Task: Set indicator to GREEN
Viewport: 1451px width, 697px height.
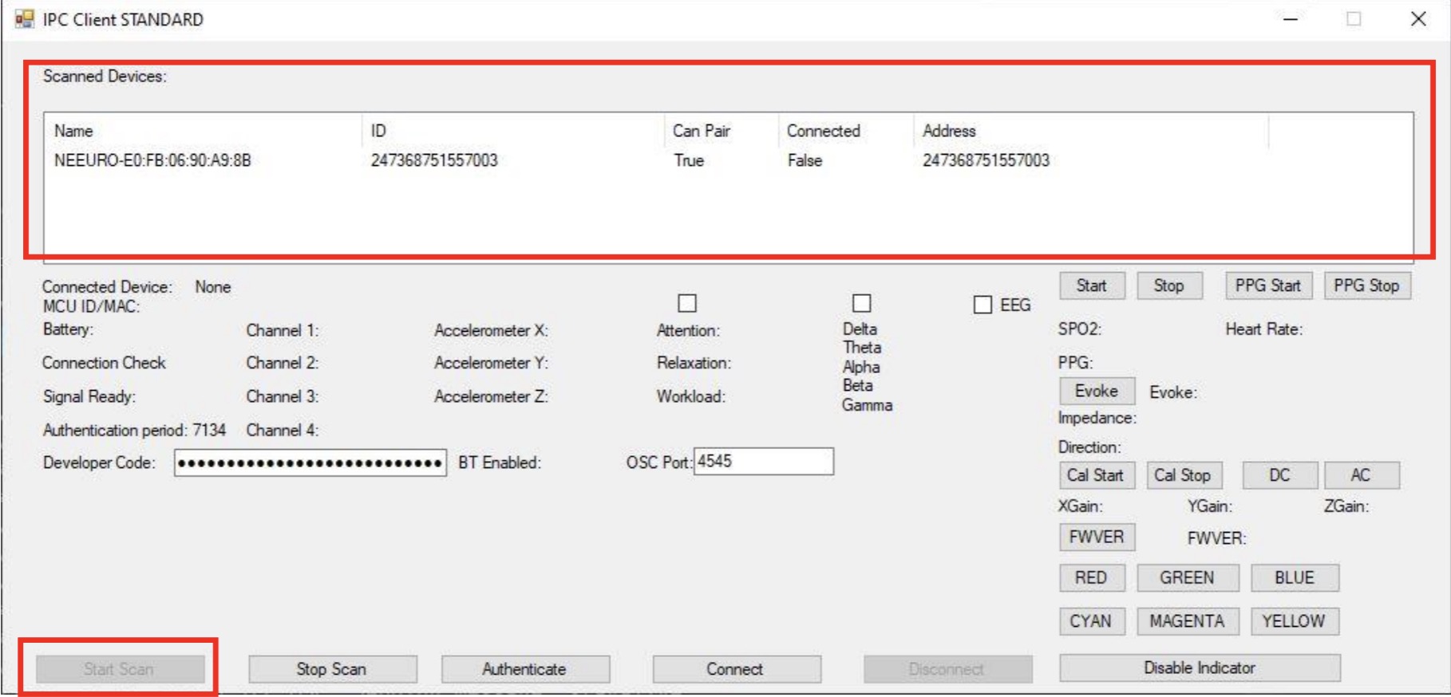Action: [x=1188, y=577]
